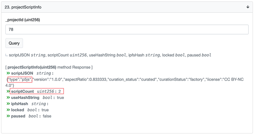Click the green chevron icon beside scriptJSON

8,73
